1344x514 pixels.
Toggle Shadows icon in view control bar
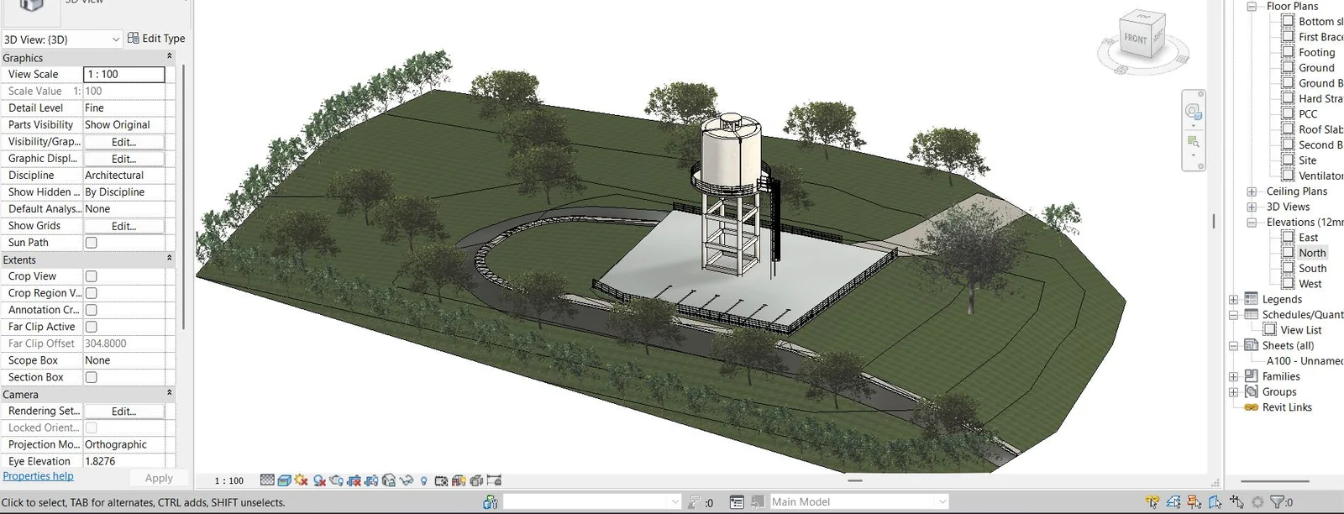pos(319,480)
